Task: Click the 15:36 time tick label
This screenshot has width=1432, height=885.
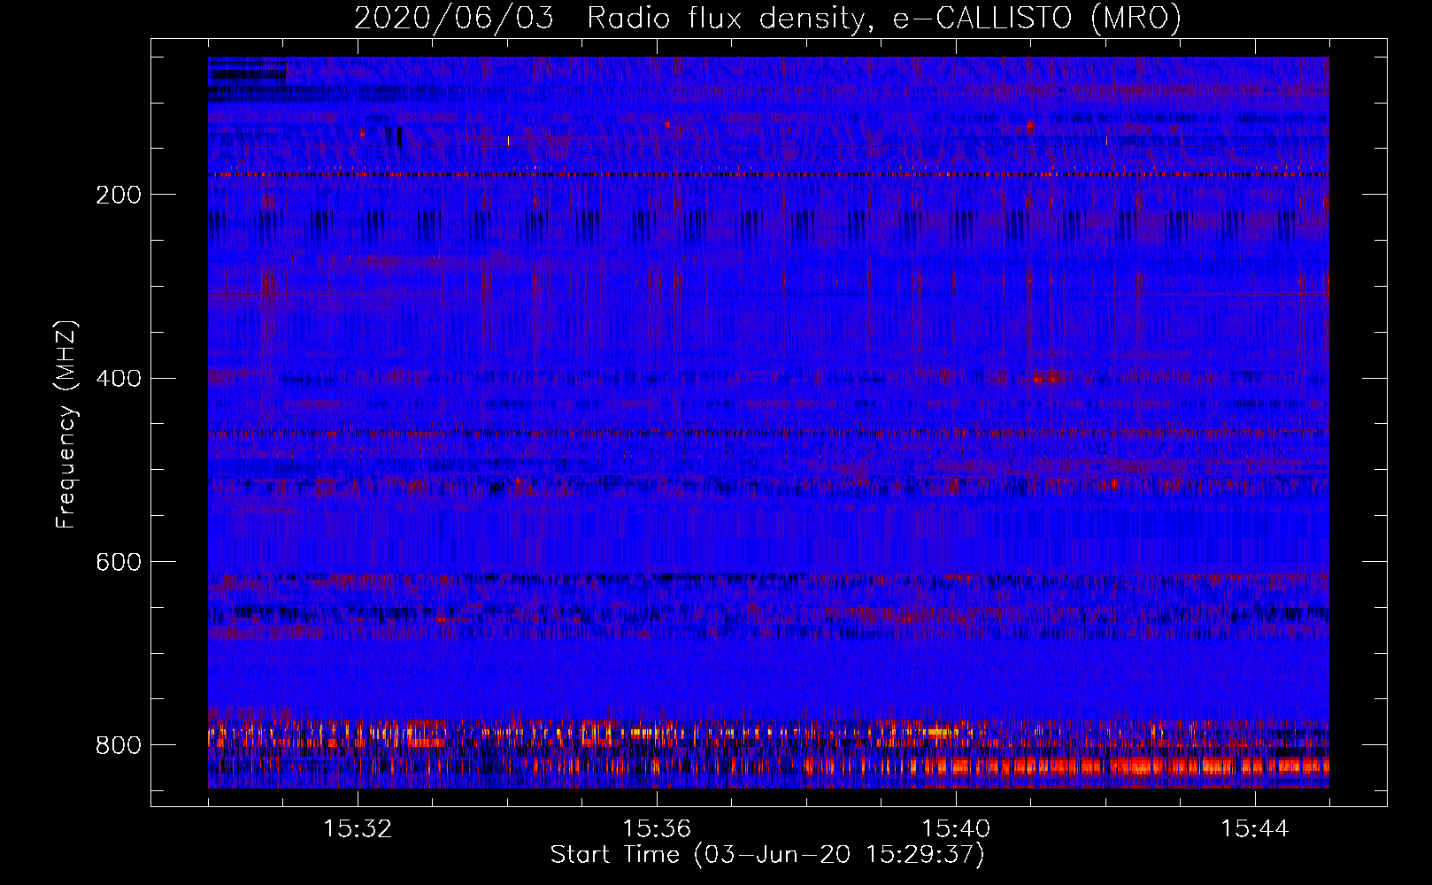Action: [657, 829]
